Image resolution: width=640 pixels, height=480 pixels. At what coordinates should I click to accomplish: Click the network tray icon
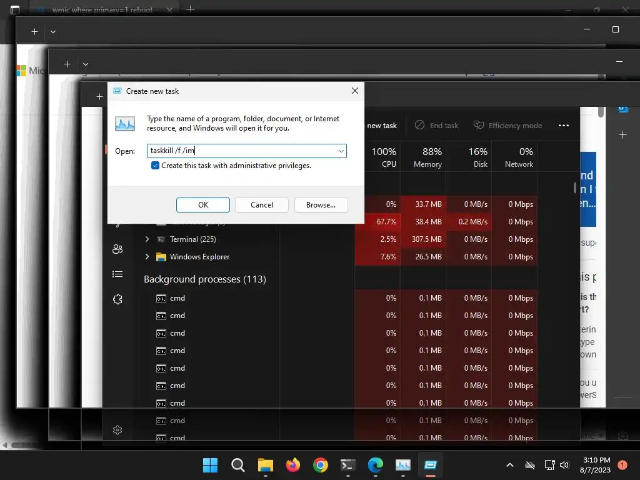[x=549, y=465]
